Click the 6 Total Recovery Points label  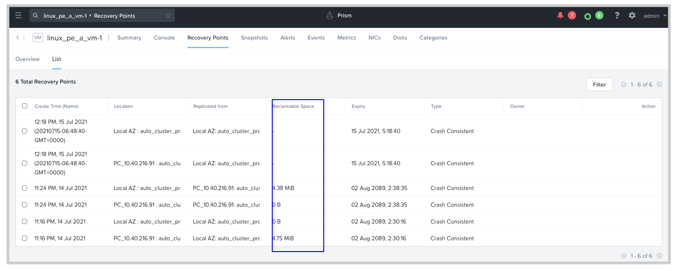click(x=46, y=82)
